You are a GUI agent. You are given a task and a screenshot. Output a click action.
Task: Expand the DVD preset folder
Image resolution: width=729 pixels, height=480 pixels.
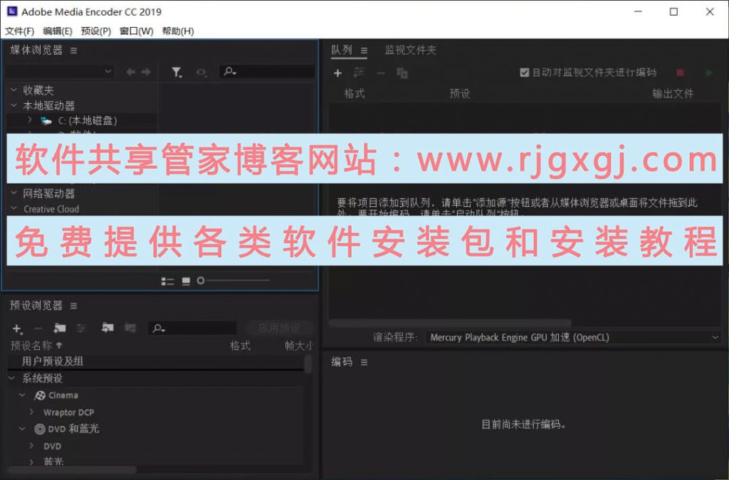(31, 446)
